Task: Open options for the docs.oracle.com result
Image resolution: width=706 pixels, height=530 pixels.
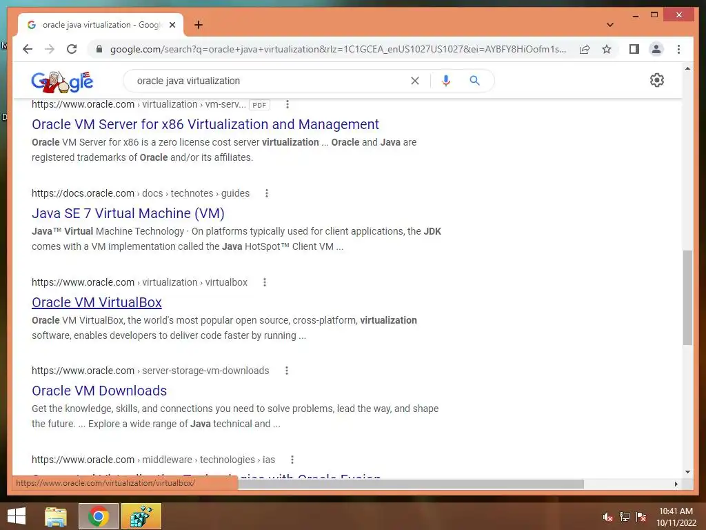Action: coord(267,193)
